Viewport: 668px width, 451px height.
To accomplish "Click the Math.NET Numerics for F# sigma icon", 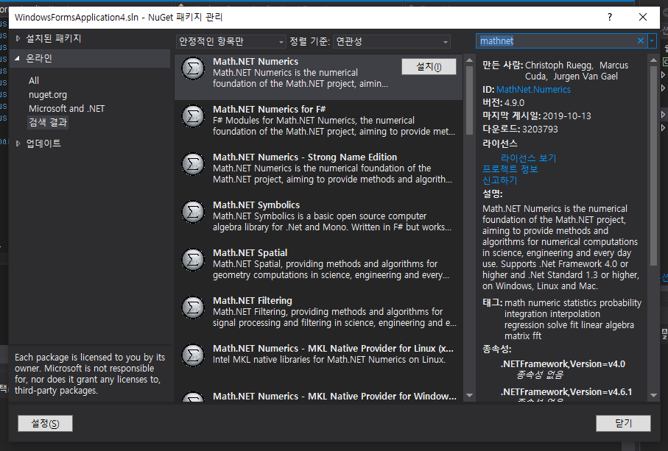I will [x=193, y=116].
